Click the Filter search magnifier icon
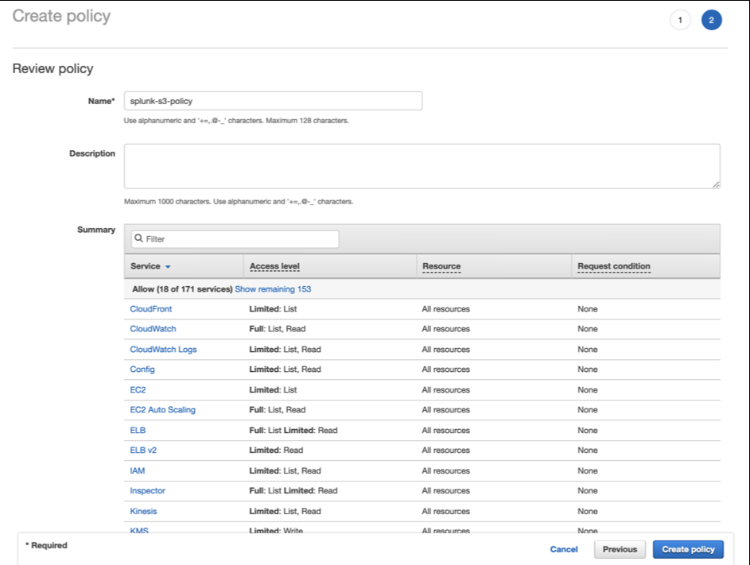This screenshot has height=565, width=750. (x=138, y=238)
